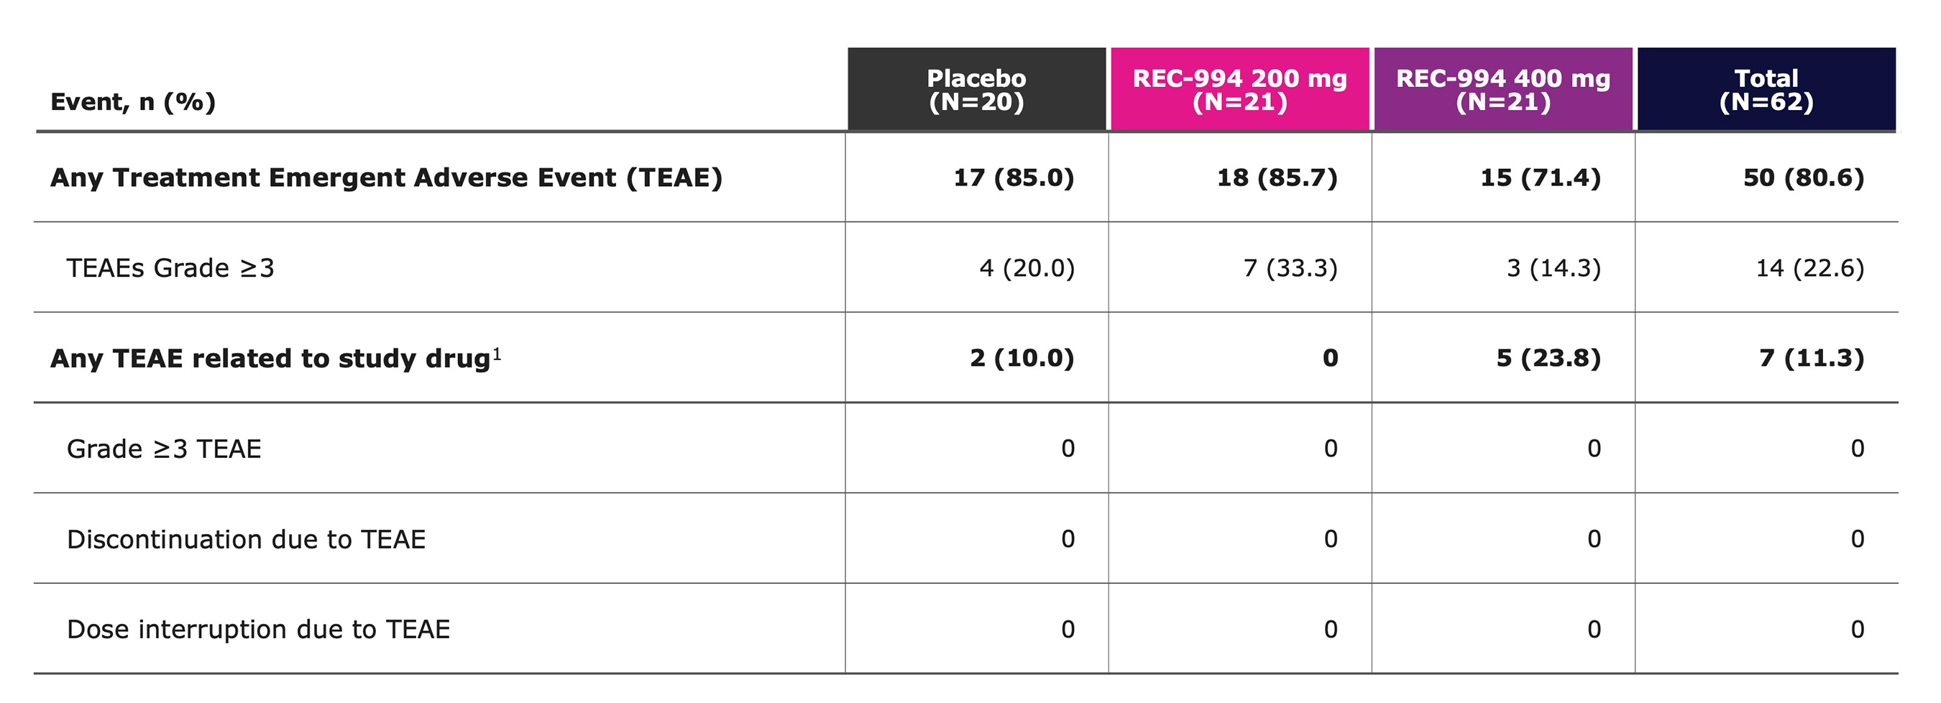Screen dimensions: 1941x703
Task: Select the Grade ≥3 TEAE row label
Action: click(163, 449)
